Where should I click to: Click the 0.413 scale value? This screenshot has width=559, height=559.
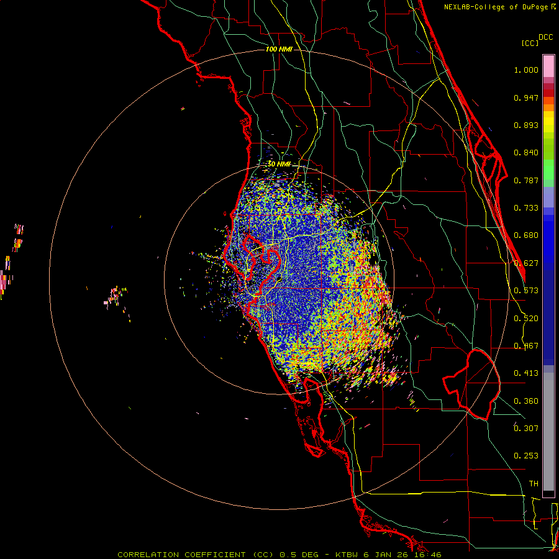526,373
